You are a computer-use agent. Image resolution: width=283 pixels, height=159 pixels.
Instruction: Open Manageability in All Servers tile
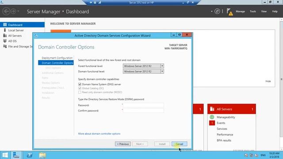tap(226, 117)
